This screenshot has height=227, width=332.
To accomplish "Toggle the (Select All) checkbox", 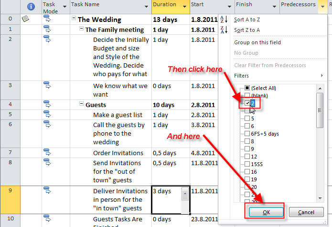I will coord(247,88).
